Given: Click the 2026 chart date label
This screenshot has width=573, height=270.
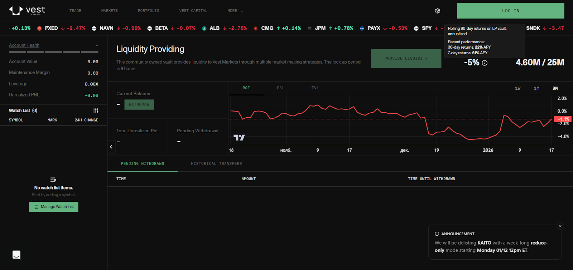Looking at the screenshot, I should (x=488, y=150).
